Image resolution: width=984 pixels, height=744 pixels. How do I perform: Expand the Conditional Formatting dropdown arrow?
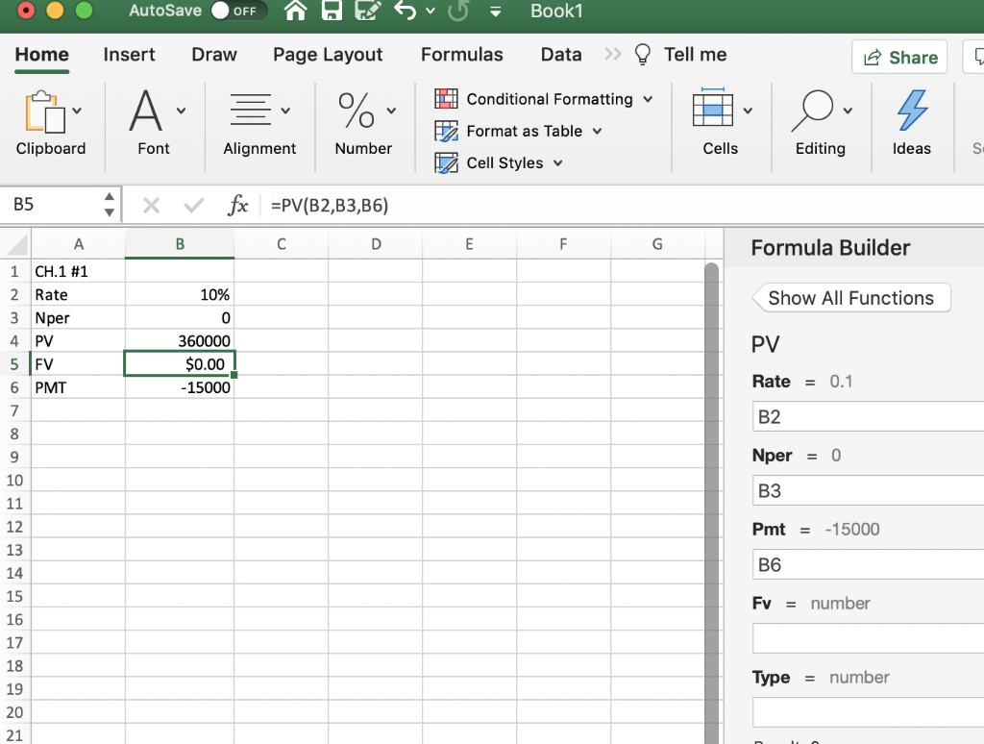pos(648,99)
